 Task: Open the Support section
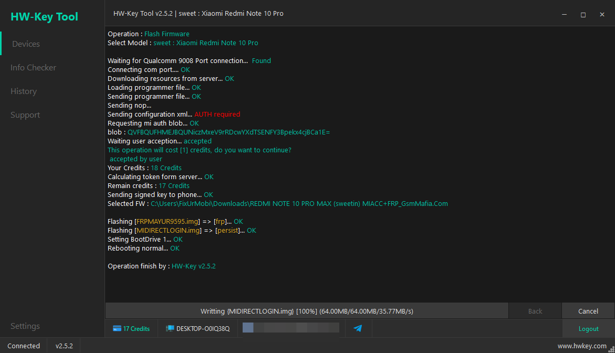click(x=25, y=115)
